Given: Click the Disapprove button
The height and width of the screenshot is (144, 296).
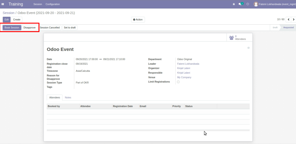Looking at the screenshot, I should (29, 27).
